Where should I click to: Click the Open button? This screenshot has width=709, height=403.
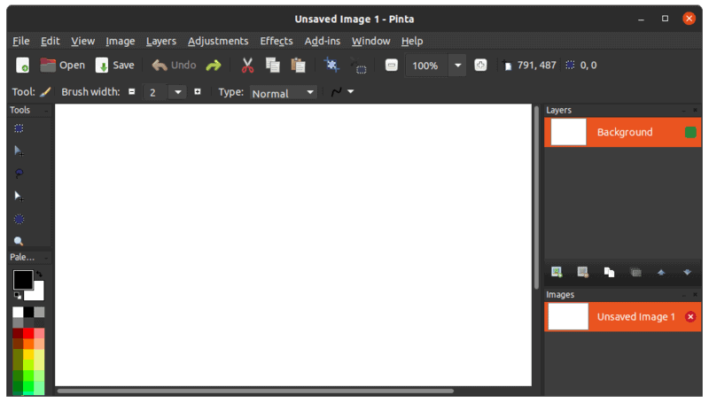point(62,65)
